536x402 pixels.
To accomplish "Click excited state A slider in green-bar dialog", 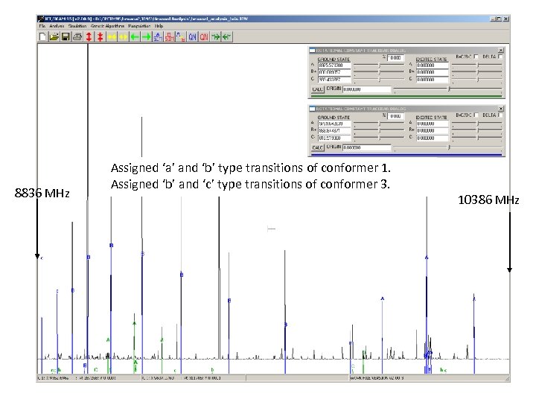I will tap(477, 65).
